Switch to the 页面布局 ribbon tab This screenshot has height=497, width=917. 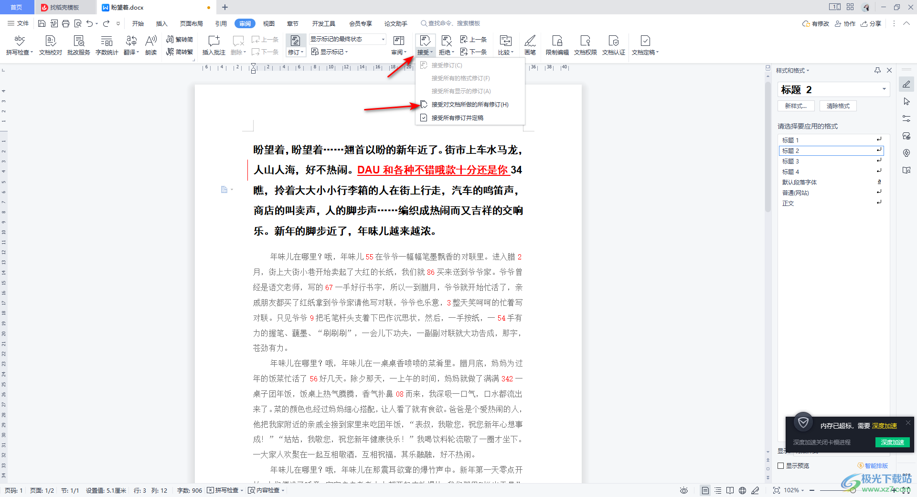(192, 23)
